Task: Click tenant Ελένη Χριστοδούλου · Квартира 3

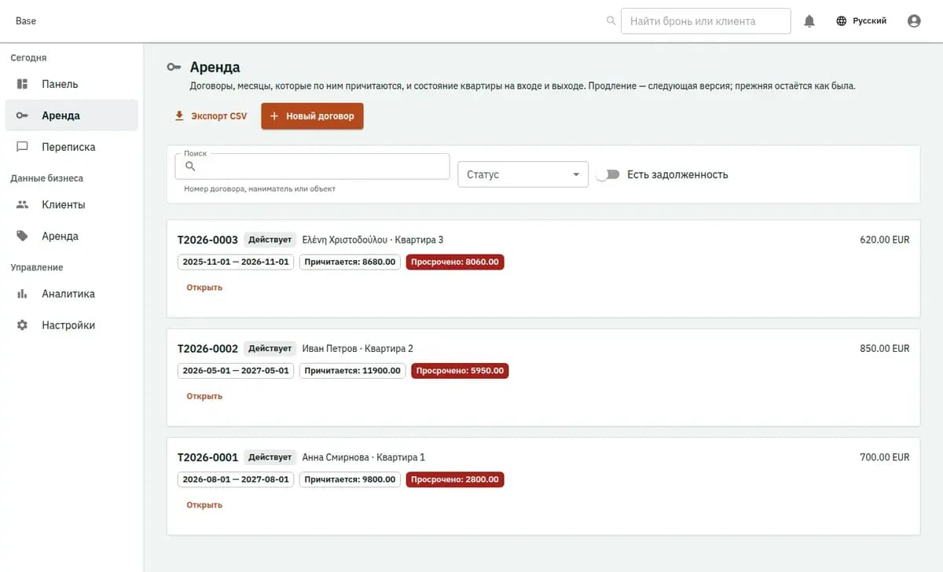Action: [372, 240]
